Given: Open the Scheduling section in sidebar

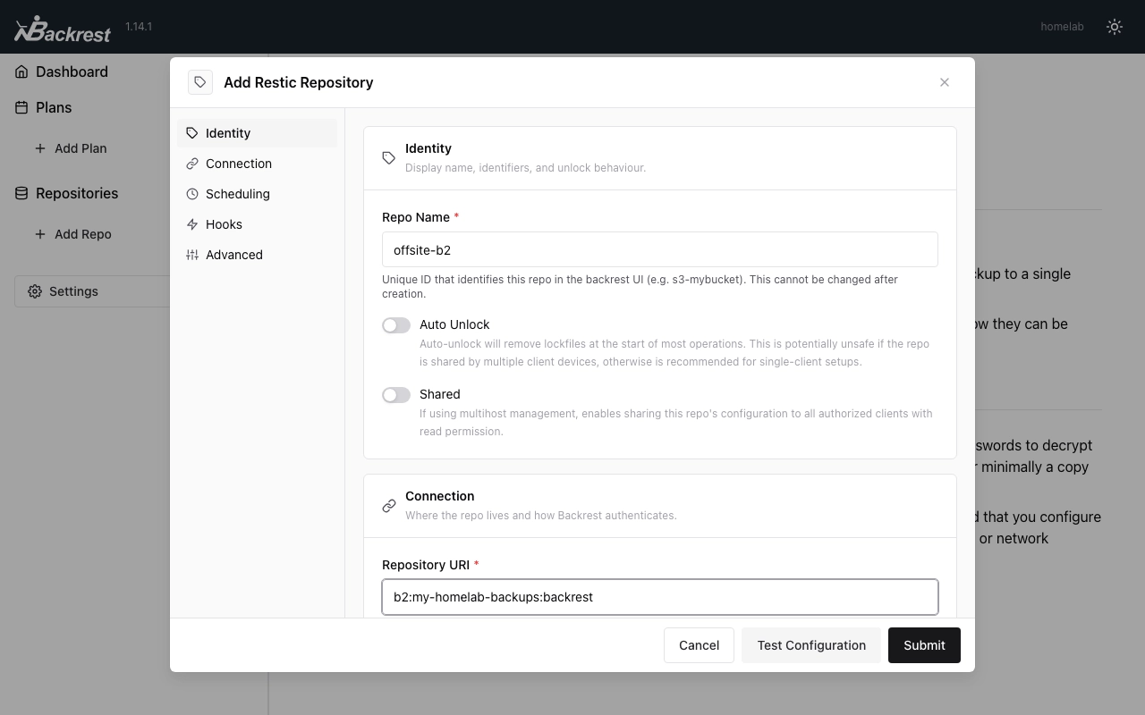Looking at the screenshot, I should coord(258,194).
